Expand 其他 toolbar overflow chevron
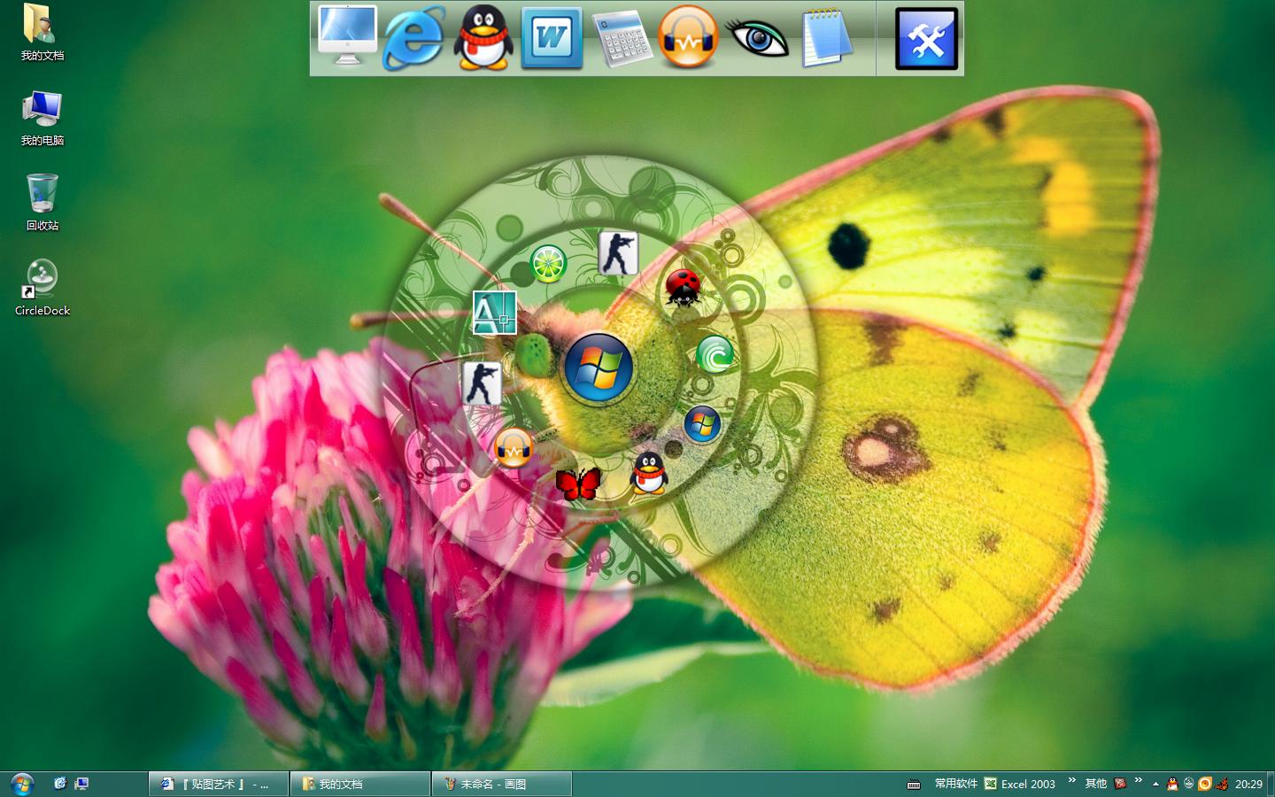1275x797 pixels. click(1139, 781)
